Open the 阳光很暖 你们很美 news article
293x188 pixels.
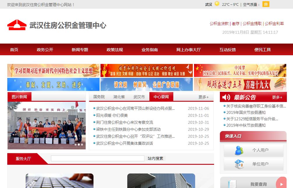pos(112,115)
